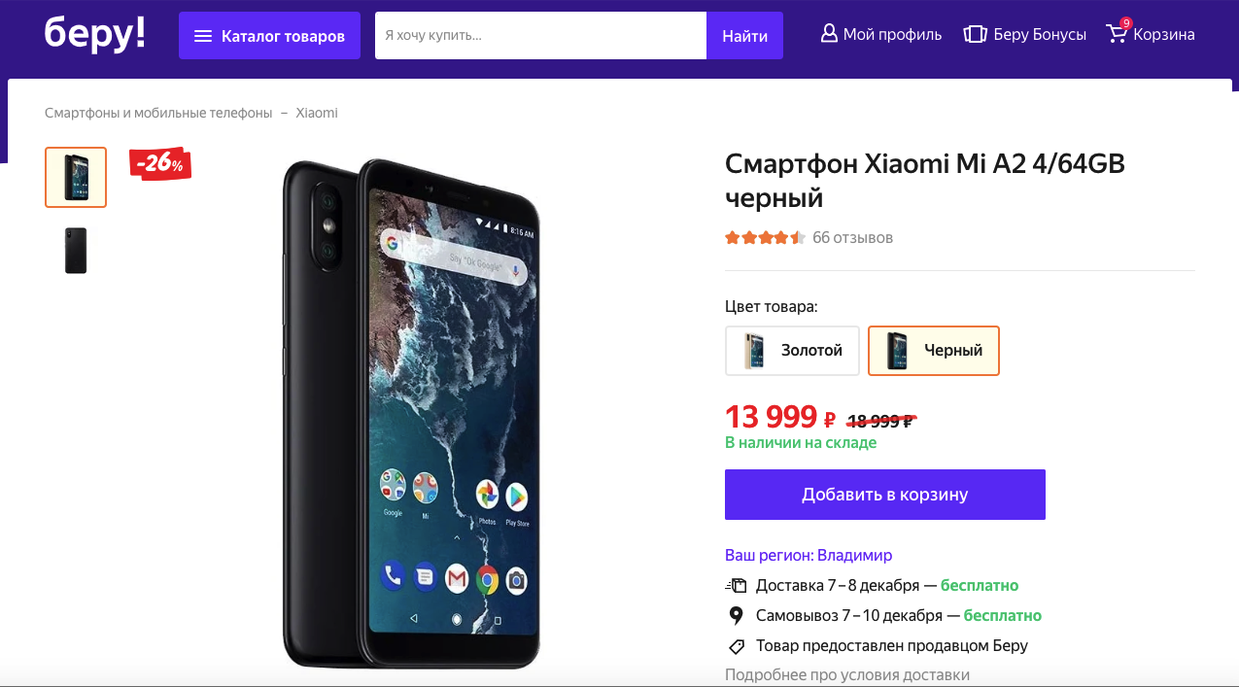Change region Ваш регион: Владимир
This screenshot has height=687, width=1239.
click(809, 555)
